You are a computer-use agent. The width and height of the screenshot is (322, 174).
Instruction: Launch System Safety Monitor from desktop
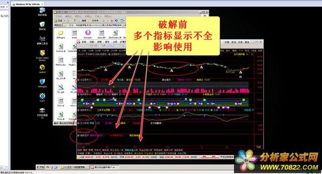(x=42, y=54)
